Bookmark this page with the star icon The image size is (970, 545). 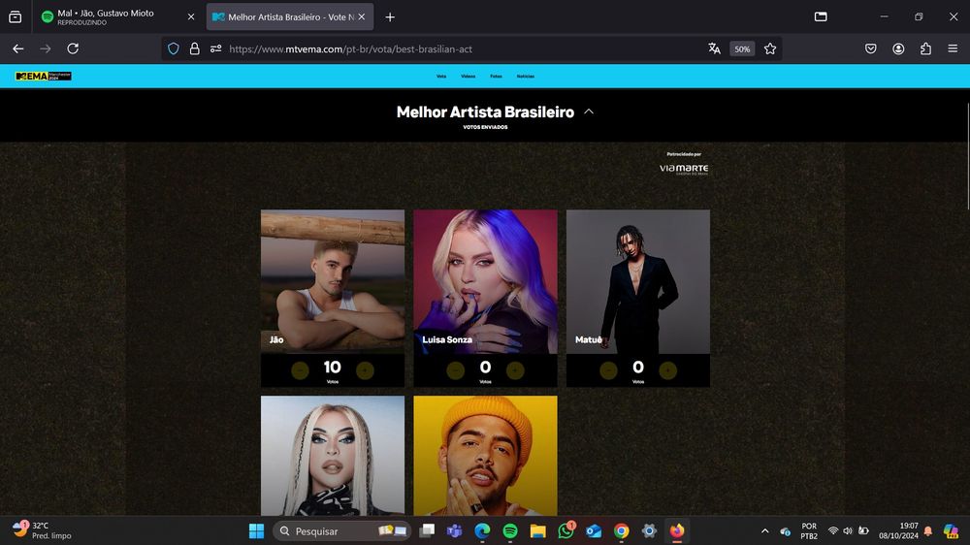770,48
